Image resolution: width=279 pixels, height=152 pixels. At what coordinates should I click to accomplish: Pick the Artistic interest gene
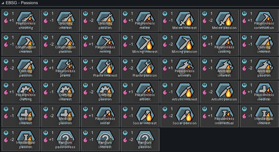pyautogui.click(x=180, y=92)
